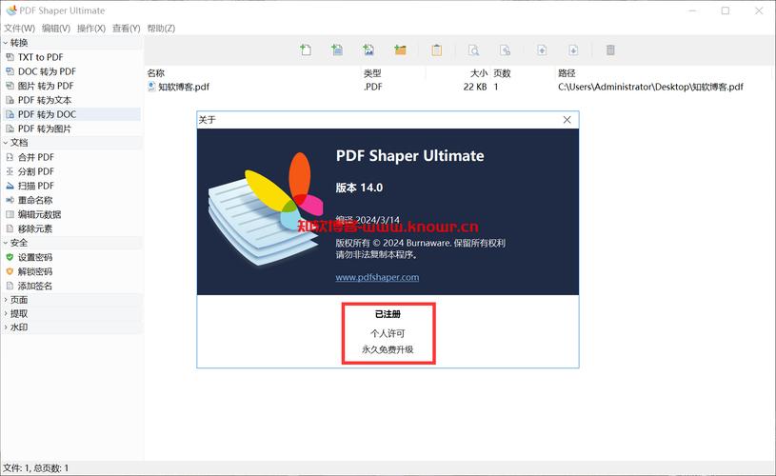This screenshot has width=776, height=476.
Task: Click the Add text document toolbar icon
Action: coord(337,50)
